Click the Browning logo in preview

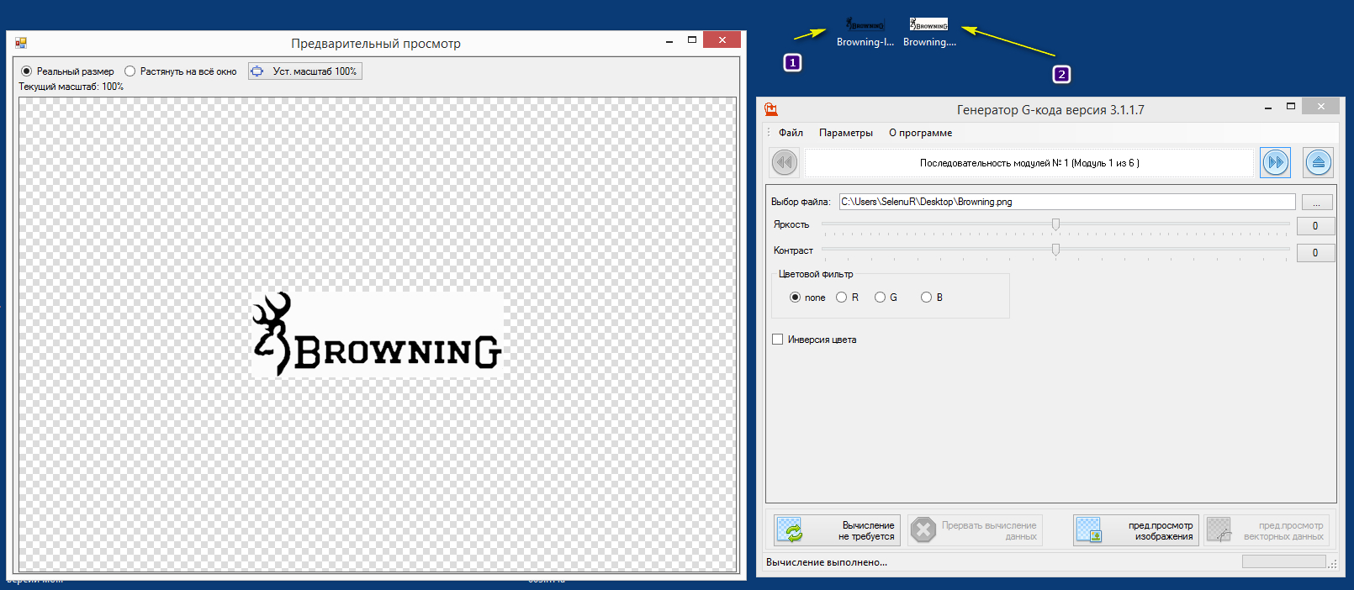377,334
